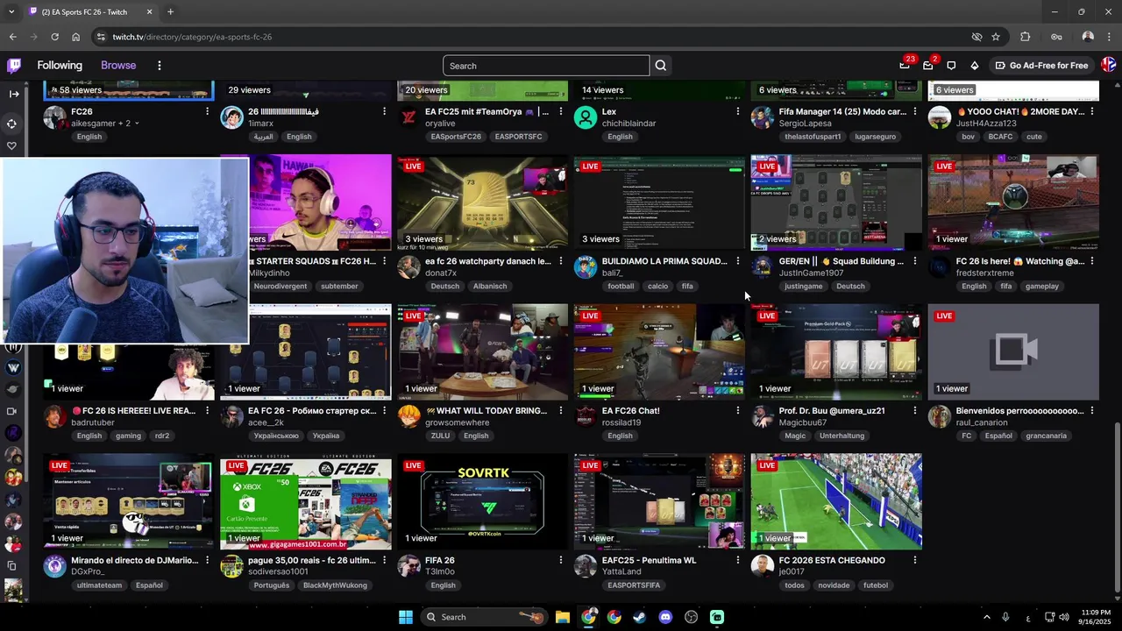Image resolution: width=1122 pixels, height=631 pixels.
Task: Open raul_canarion offline camera thumbnail
Action: [1013, 351]
